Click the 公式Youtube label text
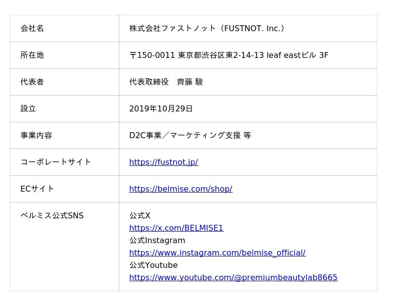This screenshot has height=306, width=396. coord(153,265)
